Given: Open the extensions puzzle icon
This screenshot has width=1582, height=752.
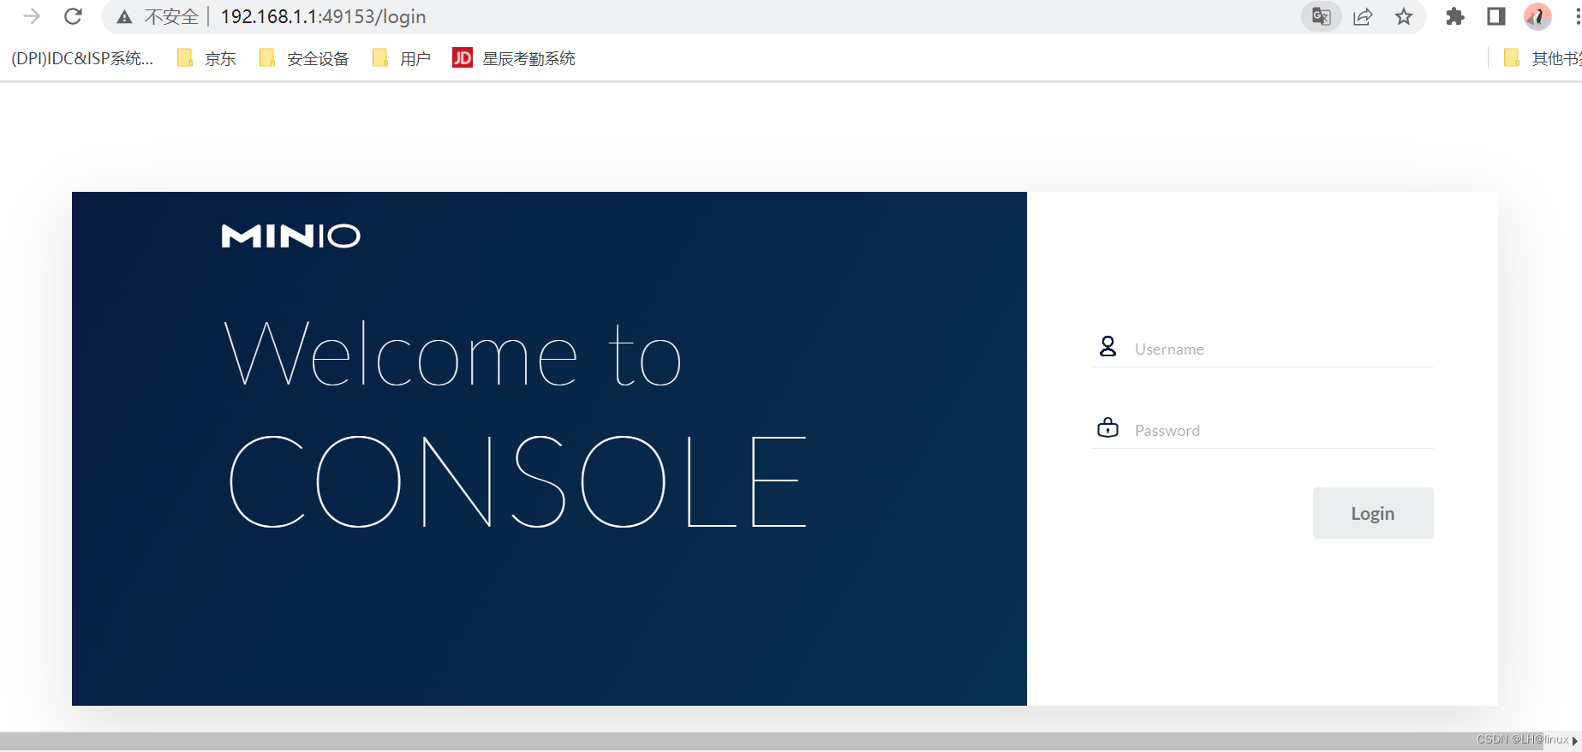Looking at the screenshot, I should point(1455,16).
